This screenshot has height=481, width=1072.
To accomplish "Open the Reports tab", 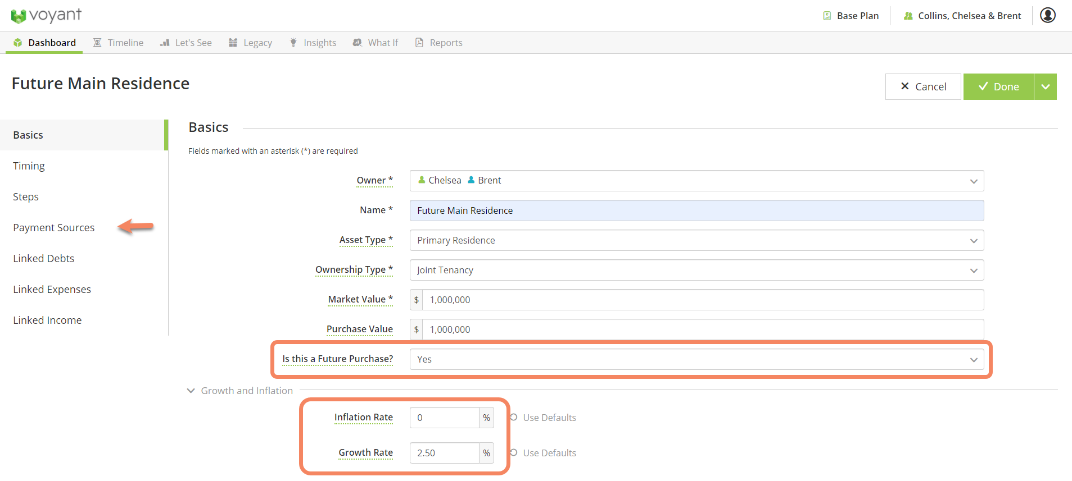I will [438, 43].
